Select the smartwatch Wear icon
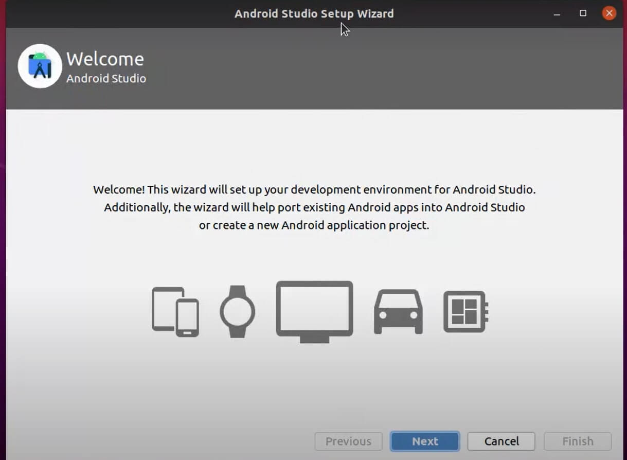 pyautogui.click(x=237, y=311)
